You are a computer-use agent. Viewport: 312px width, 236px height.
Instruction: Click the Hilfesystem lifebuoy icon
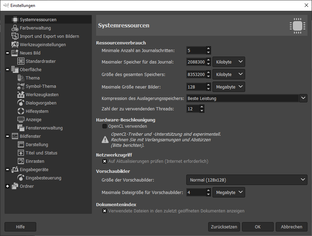coord(21,111)
